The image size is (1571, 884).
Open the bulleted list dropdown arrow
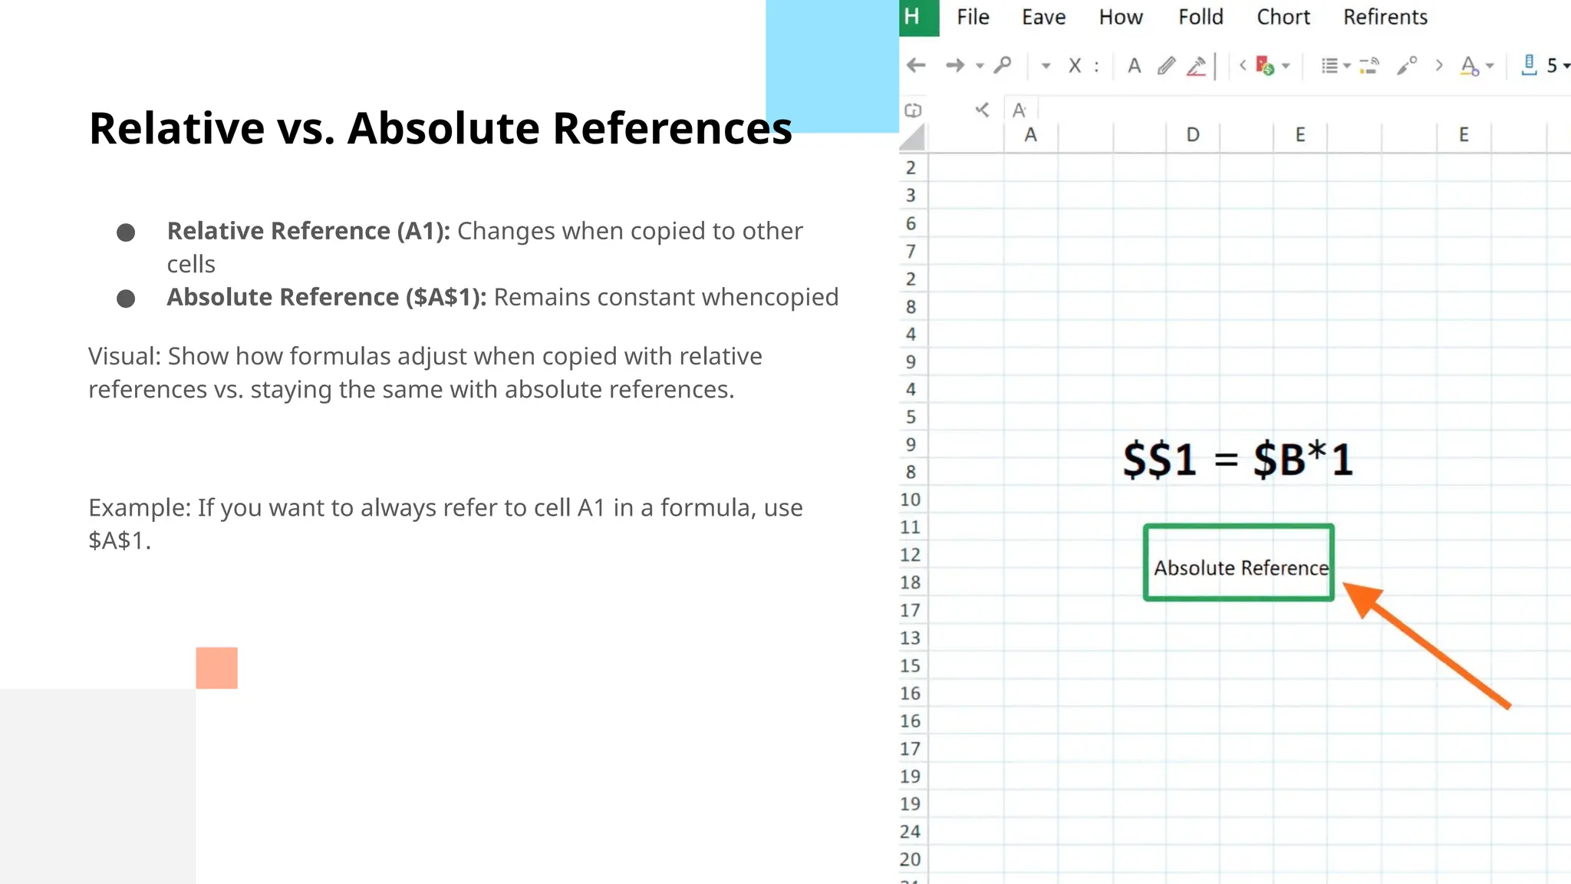[x=1347, y=67]
